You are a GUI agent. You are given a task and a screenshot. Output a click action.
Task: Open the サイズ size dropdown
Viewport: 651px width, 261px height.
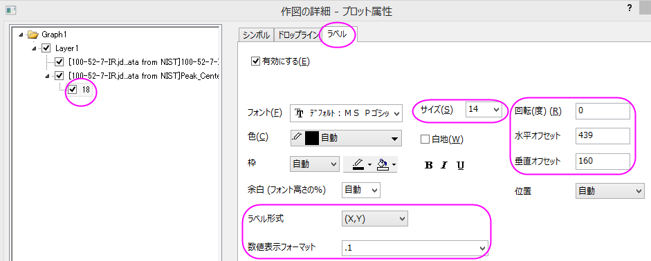pos(484,109)
